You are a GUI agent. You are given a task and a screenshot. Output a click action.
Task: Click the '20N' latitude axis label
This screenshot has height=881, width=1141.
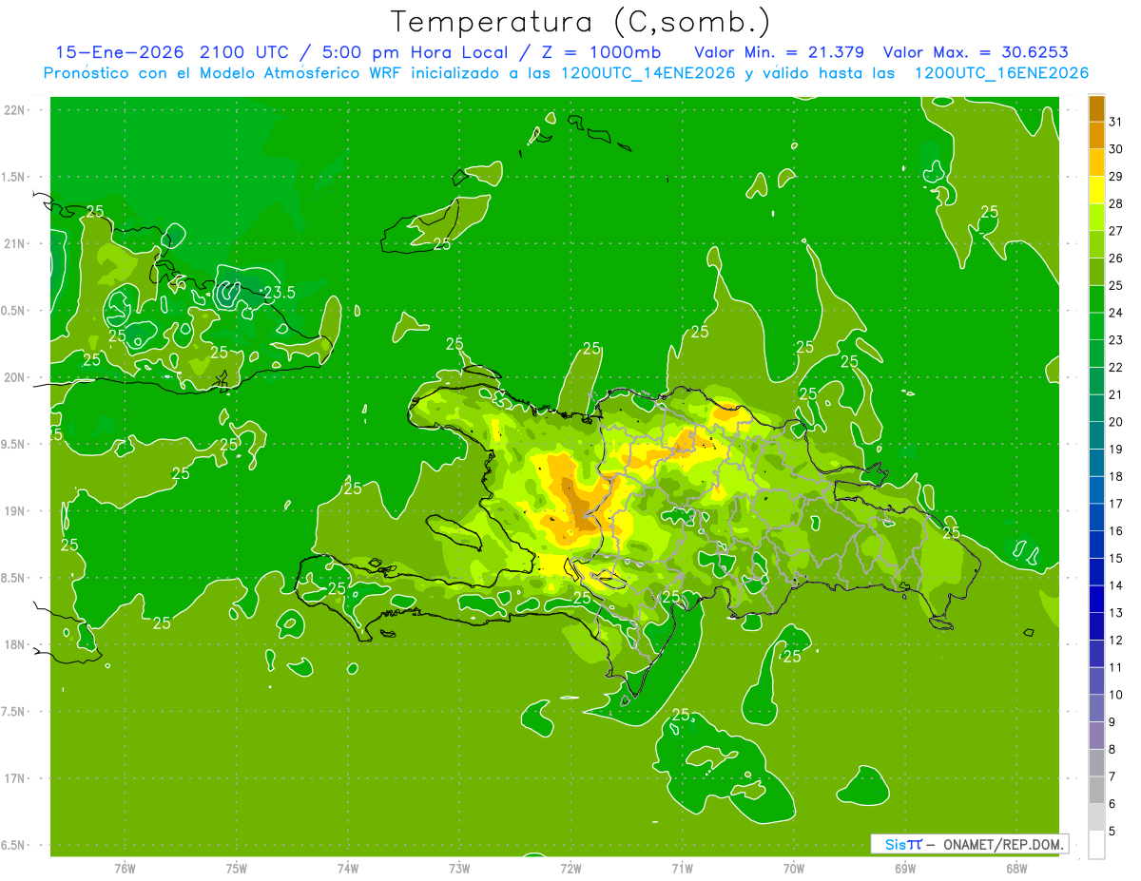coord(14,377)
